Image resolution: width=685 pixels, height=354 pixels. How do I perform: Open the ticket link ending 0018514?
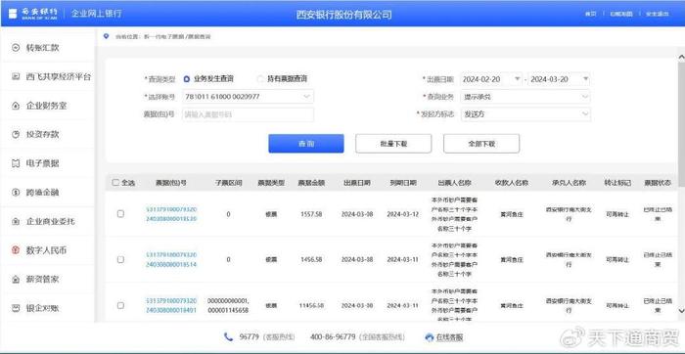171,259
